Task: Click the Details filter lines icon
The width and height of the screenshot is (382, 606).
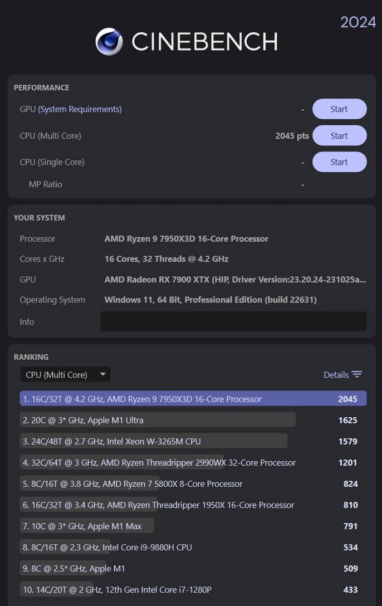Action: click(357, 375)
